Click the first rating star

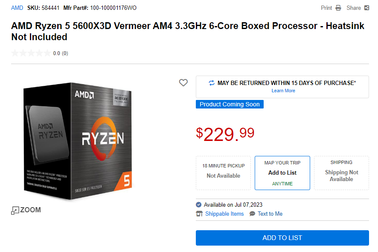[14, 53]
